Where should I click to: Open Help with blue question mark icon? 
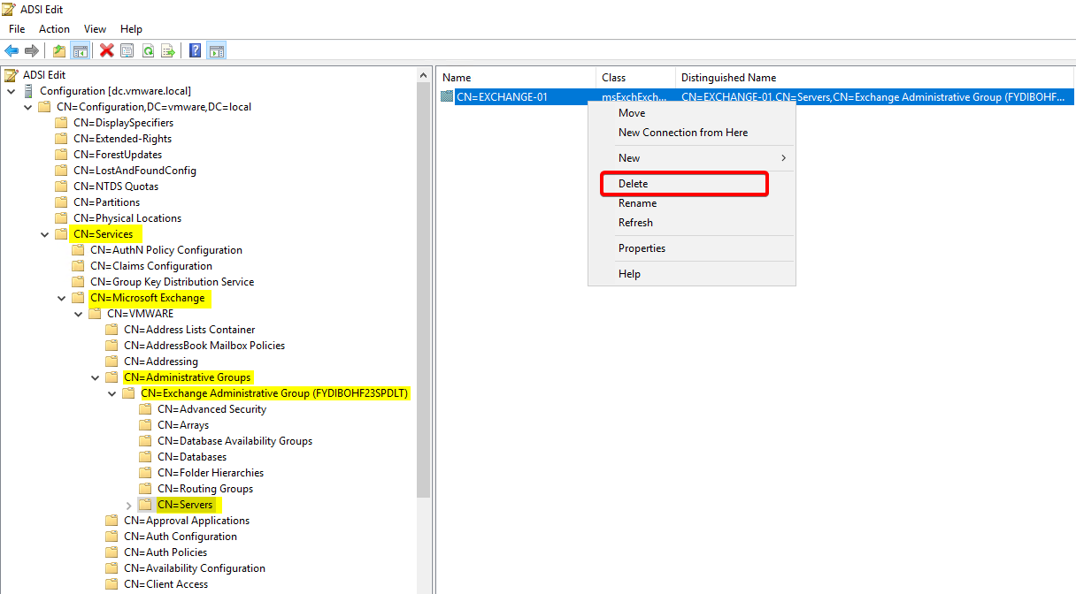pos(196,50)
